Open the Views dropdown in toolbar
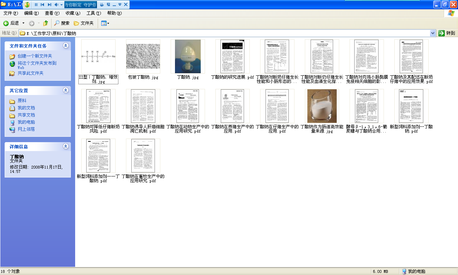Image resolution: width=458 pixels, height=275 pixels. tap(105, 23)
